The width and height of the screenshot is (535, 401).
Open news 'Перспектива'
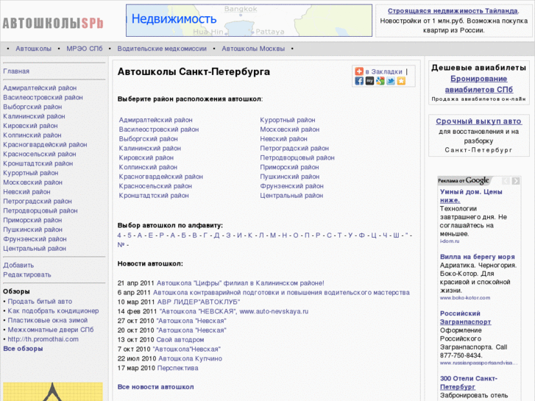point(177,368)
